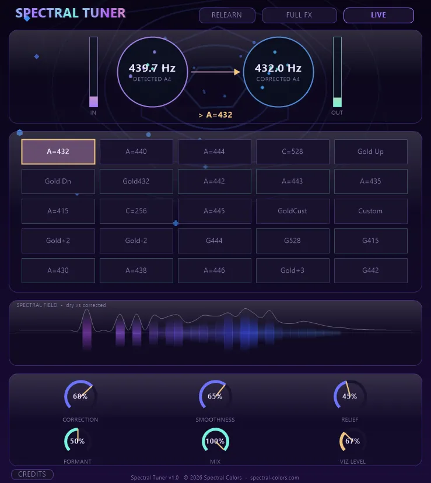
Task: Select the A=442 preset
Action: pos(214,181)
